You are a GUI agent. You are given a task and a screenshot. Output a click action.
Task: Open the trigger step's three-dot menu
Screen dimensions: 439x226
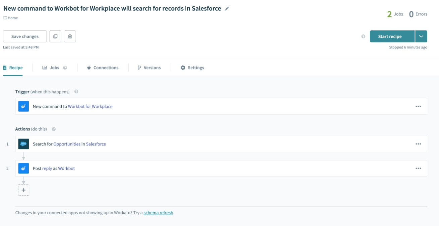[x=418, y=106]
